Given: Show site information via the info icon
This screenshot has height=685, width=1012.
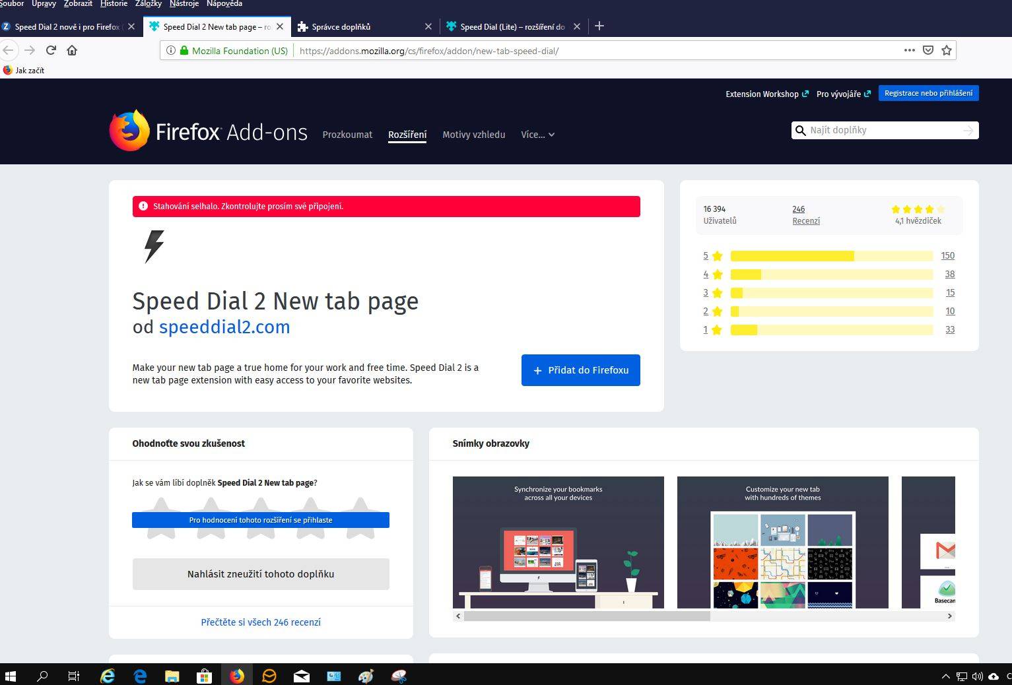Looking at the screenshot, I should coord(171,50).
